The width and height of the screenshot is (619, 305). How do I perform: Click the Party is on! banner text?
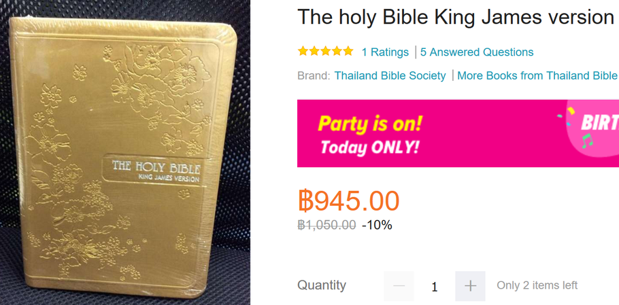(370, 124)
